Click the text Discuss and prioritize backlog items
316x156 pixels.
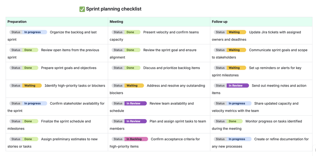pyautogui.click(x=171, y=68)
